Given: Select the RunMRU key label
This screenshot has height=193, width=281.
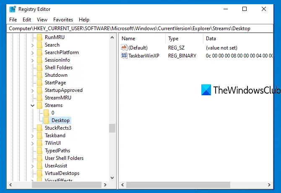Looking at the screenshot, I should coord(55,37).
